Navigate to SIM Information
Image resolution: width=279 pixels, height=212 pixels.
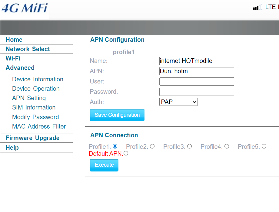34,107
